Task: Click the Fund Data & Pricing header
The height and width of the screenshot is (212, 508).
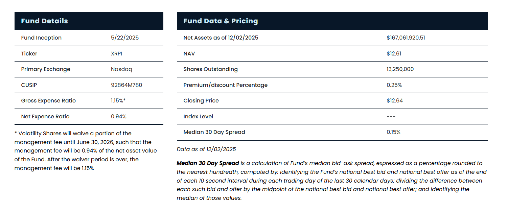Action: coord(221,21)
